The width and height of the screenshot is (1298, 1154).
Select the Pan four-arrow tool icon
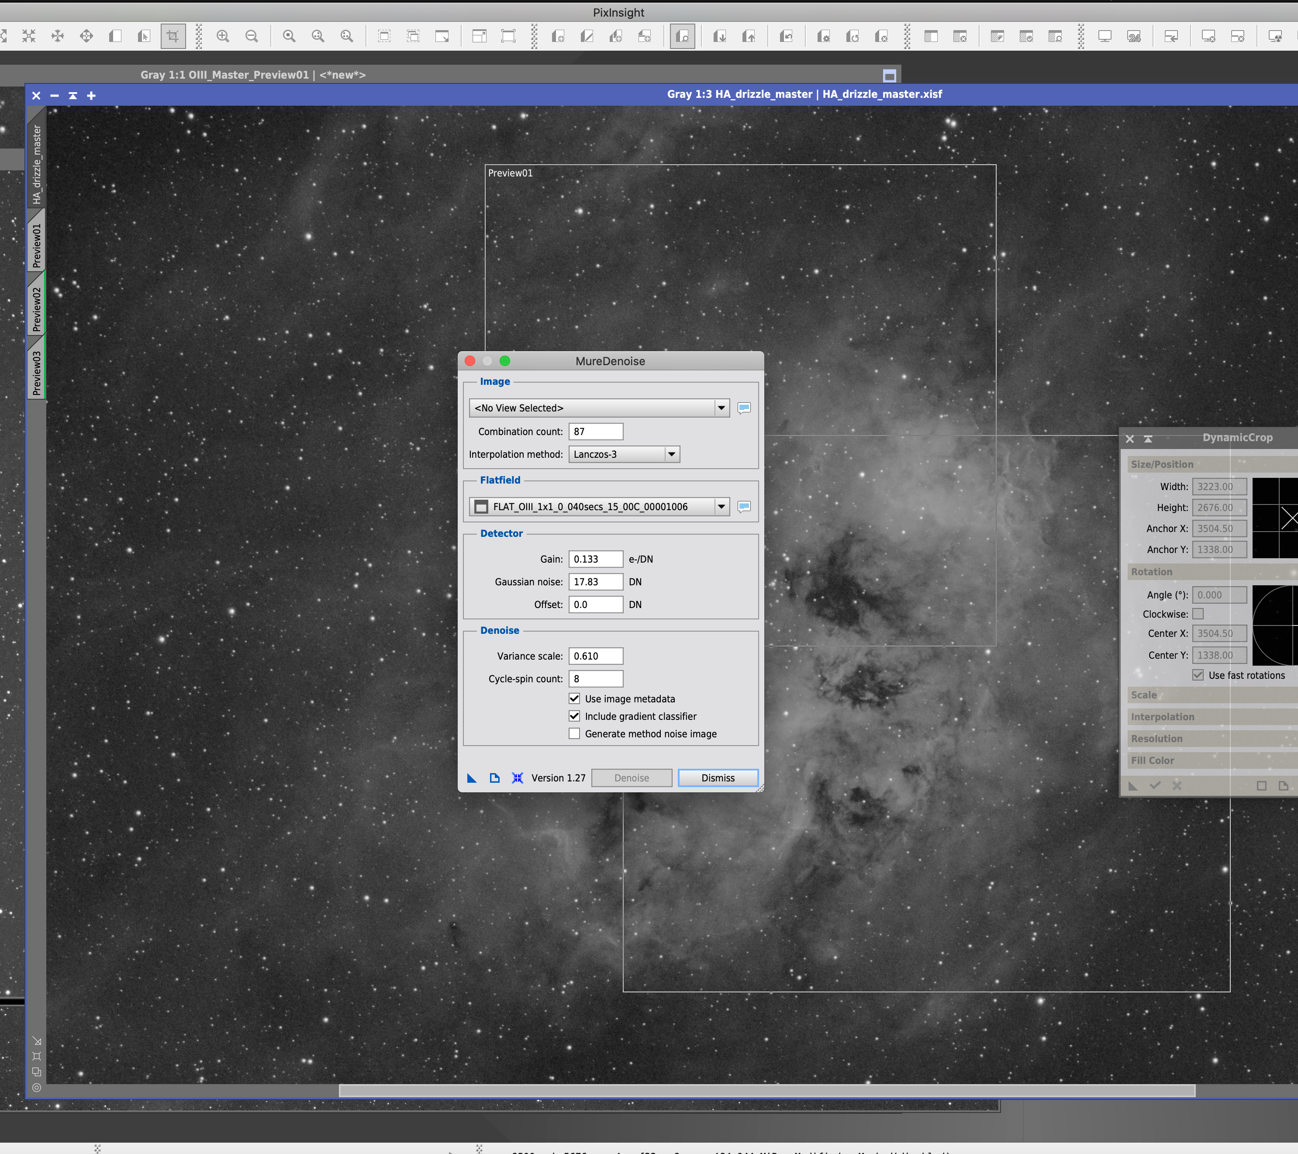[x=86, y=36]
